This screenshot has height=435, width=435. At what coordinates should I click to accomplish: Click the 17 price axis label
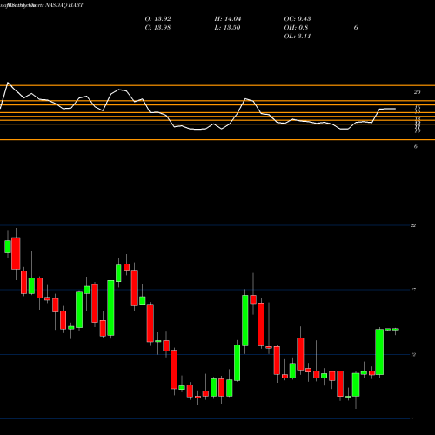(413, 290)
